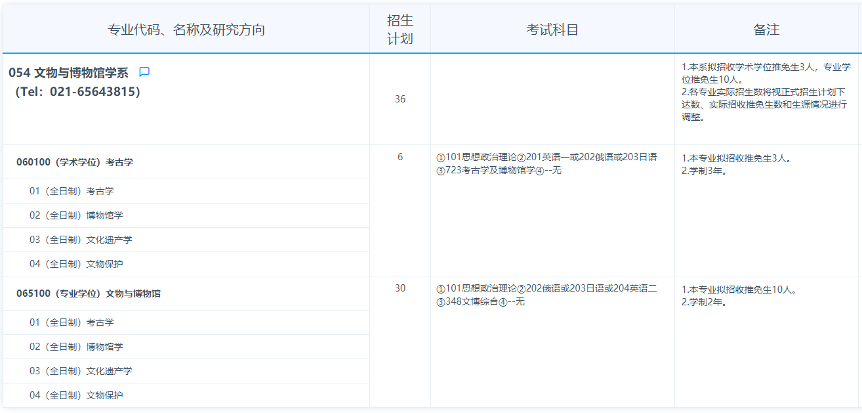Click the comment icon beside 文物与博物馆学系
This screenshot has width=862, height=413.
pos(144,72)
